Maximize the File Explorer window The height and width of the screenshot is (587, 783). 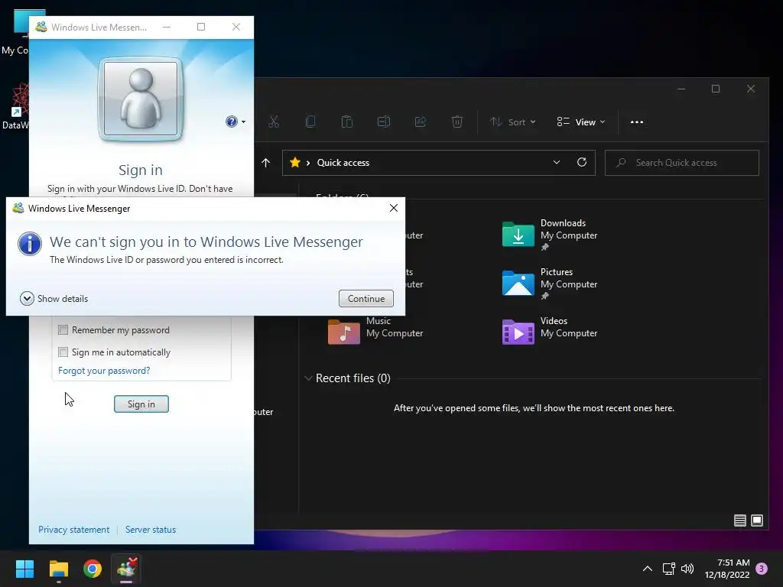tap(716, 89)
